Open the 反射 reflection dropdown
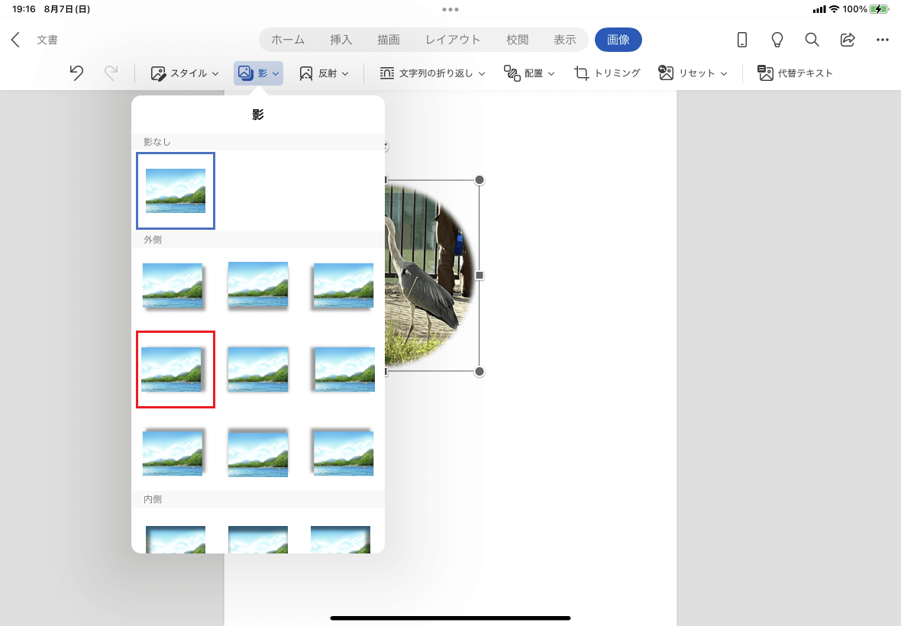Image resolution: width=901 pixels, height=626 pixels. 324,73
